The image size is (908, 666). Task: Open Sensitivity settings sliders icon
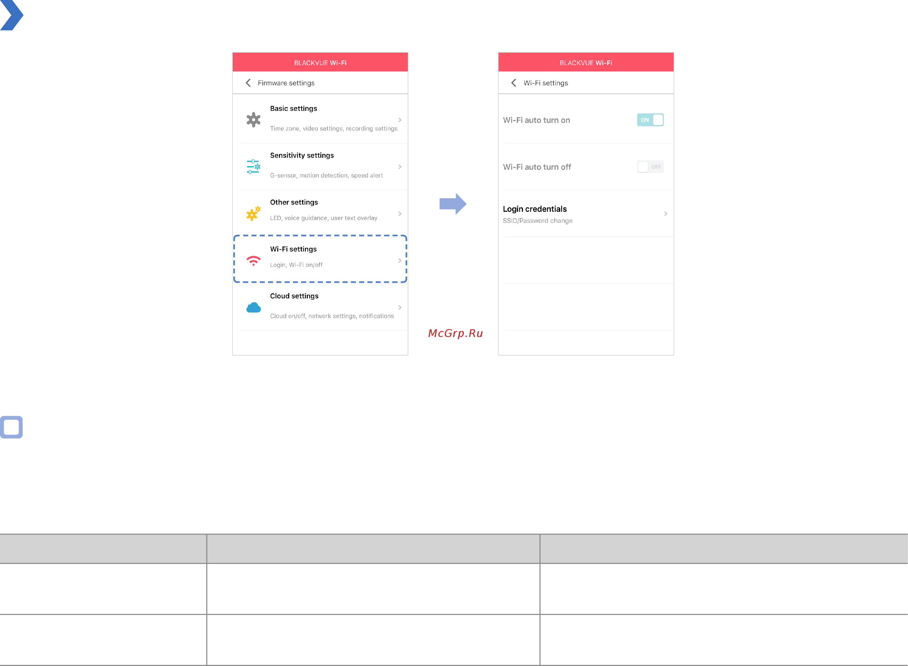pos(253,167)
